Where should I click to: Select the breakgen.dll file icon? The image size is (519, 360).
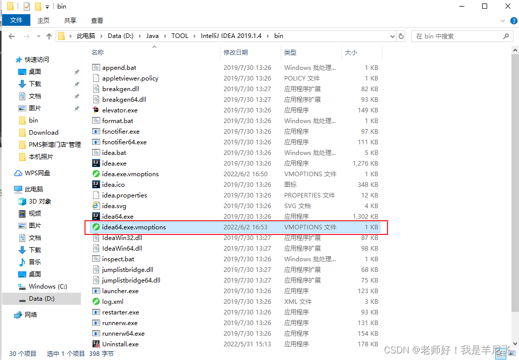click(x=96, y=89)
